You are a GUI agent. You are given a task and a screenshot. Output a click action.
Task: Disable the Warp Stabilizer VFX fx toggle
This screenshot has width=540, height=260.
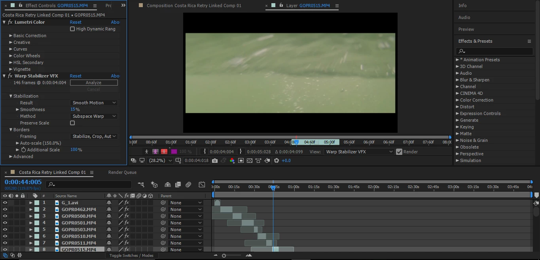click(x=10, y=76)
